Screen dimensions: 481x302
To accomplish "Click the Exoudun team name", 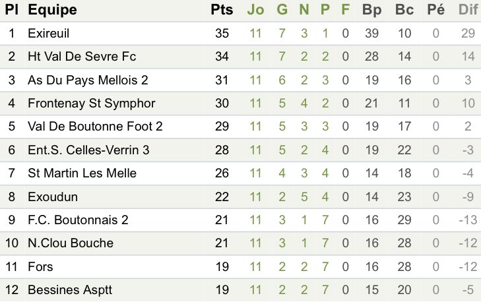I will pos(53,196).
